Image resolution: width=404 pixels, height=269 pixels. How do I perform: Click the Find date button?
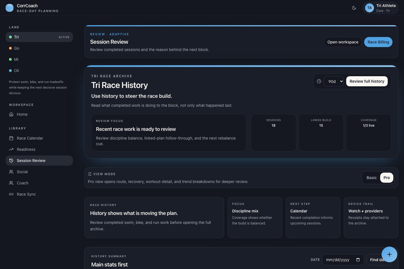379,260
